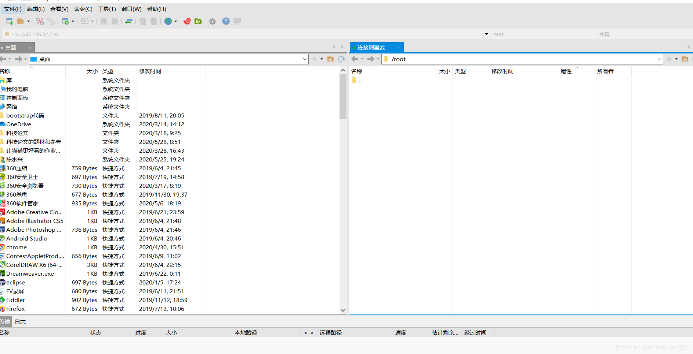The height and width of the screenshot is (354, 693).
Task: Click local list scrollbar down arrow
Action: (343, 310)
